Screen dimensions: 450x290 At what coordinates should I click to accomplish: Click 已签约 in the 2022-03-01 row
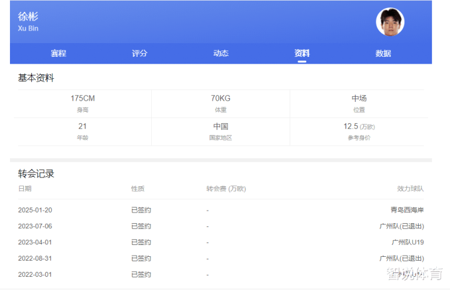tap(141, 274)
